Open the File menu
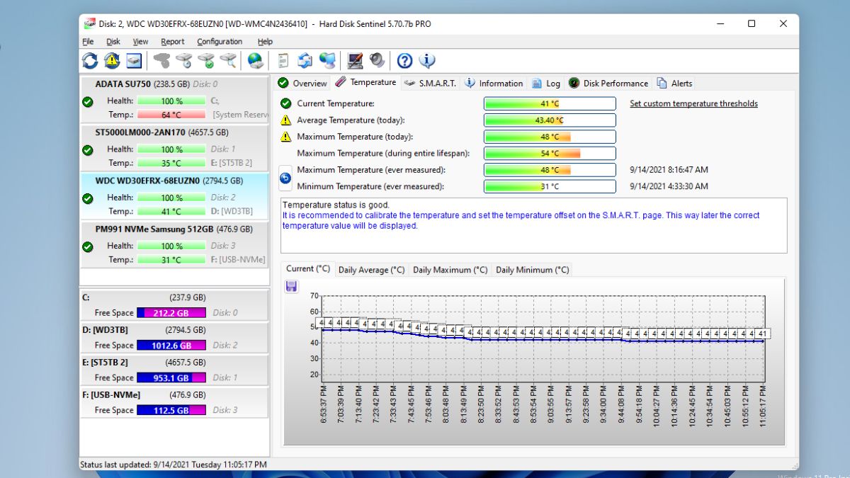Image resolution: width=850 pixels, height=478 pixels. pyautogui.click(x=88, y=42)
